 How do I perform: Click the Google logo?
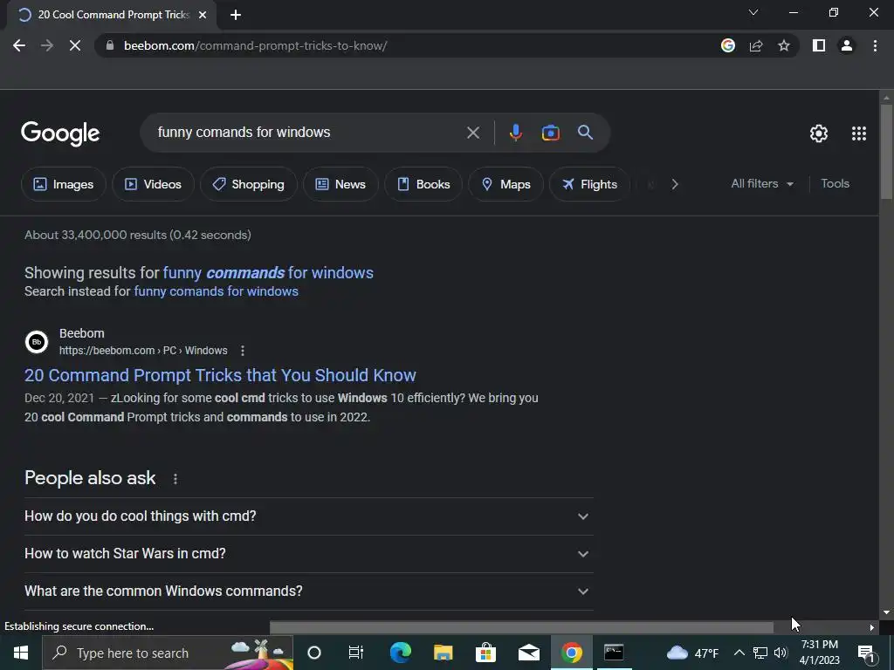(60, 133)
